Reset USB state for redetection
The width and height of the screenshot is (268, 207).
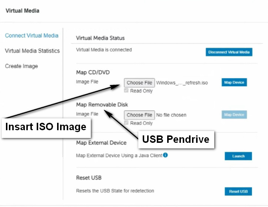[x=238, y=191]
